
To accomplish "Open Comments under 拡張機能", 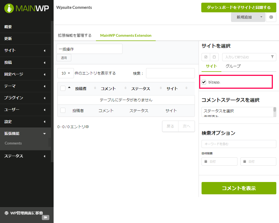I will pos(13,143).
